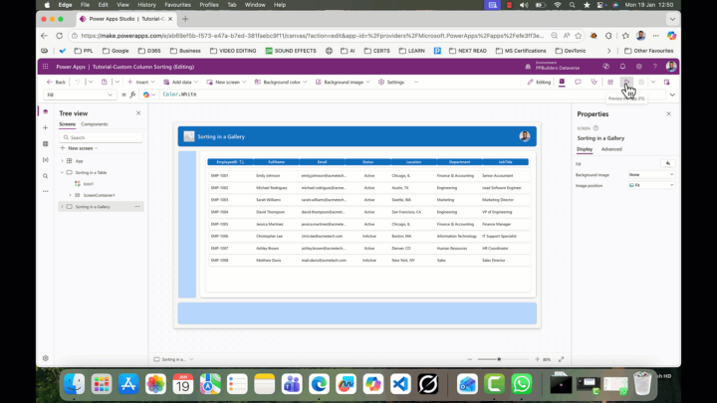This screenshot has width=717, height=403.
Task: Open Search icon in left rail
Action: (x=45, y=176)
